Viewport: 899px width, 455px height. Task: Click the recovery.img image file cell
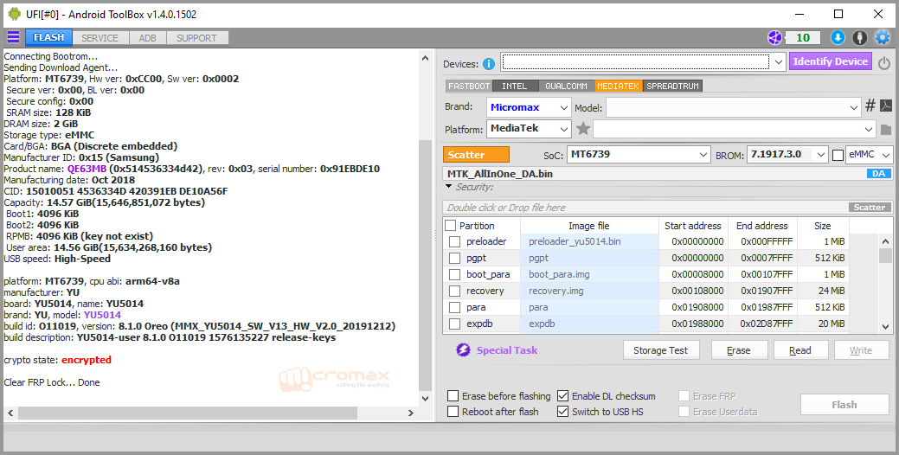589,291
